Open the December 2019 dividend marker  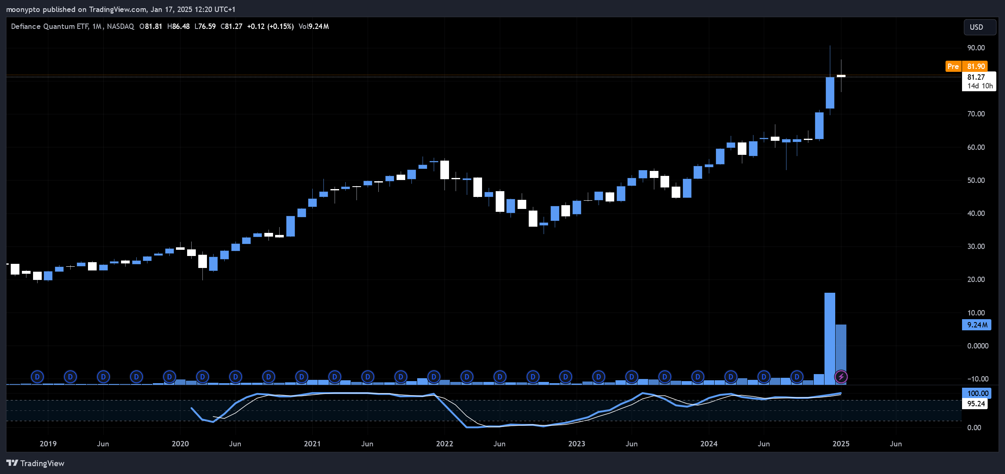[x=169, y=377]
